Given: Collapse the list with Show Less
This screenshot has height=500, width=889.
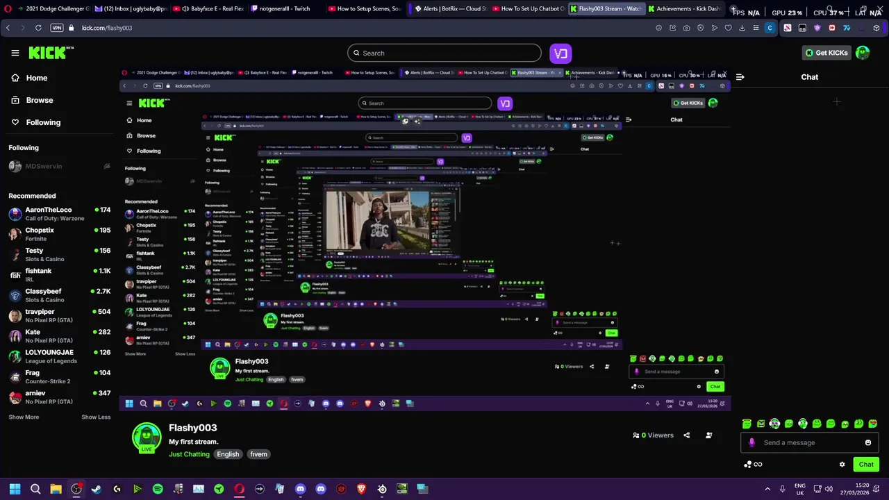Looking at the screenshot, I should pos(96,417).
